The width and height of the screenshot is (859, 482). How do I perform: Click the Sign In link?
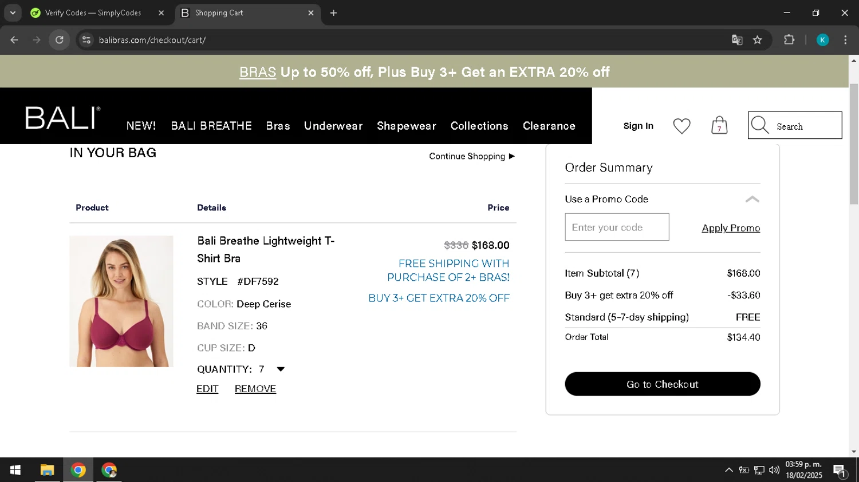(638, 126)
